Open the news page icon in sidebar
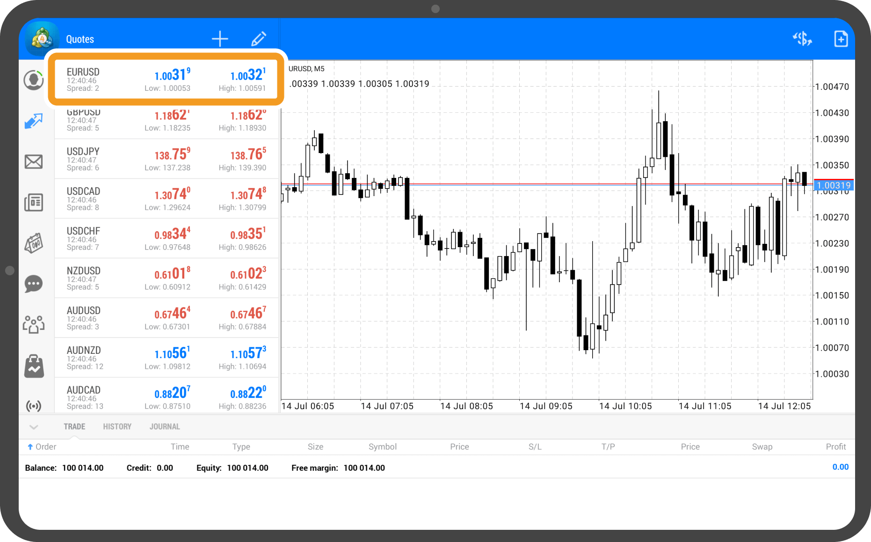Viewport: 871px width, 542px height. (34, 202)
